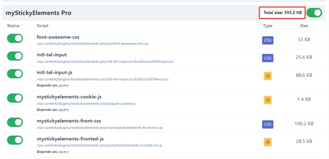
Task: Turn off mystickyelements-fronted-js toggle
Action: click(x=15, y=140)
